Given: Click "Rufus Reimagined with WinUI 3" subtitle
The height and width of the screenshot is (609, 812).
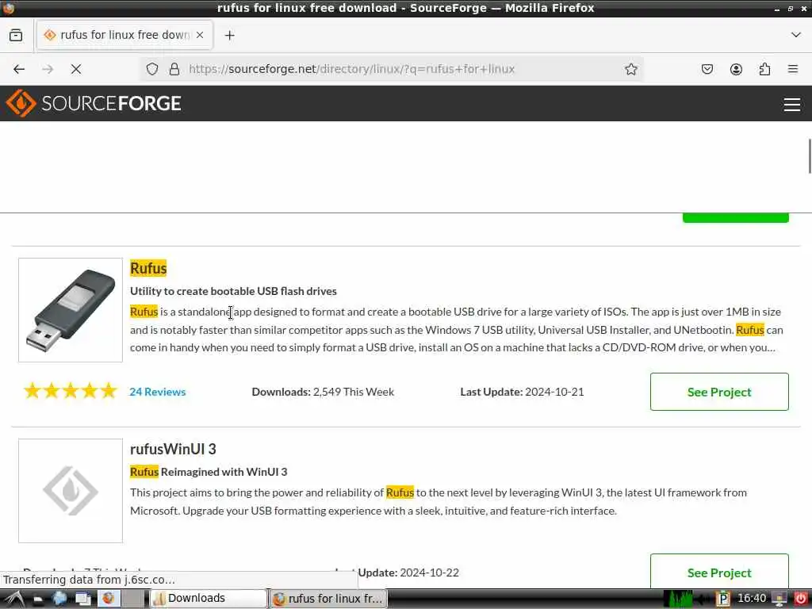Looking at the screenshot, I should [x=209, y=472].
